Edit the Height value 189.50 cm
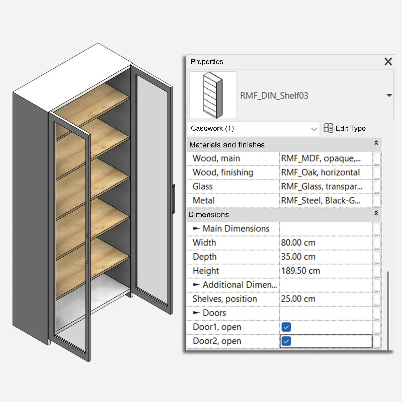This screenshot has height=402, width=402. point(326,271)
